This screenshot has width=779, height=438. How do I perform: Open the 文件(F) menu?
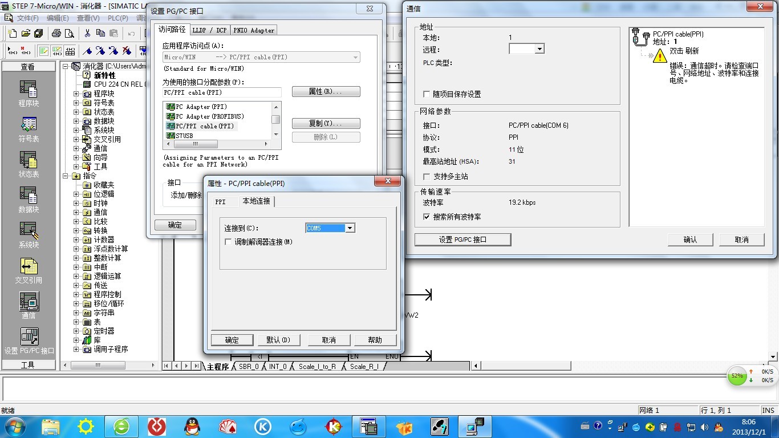[27, 18]
